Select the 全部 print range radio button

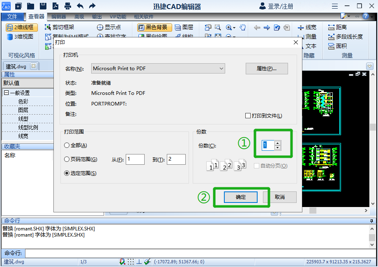pyautogui.click(x=67, y=145)
